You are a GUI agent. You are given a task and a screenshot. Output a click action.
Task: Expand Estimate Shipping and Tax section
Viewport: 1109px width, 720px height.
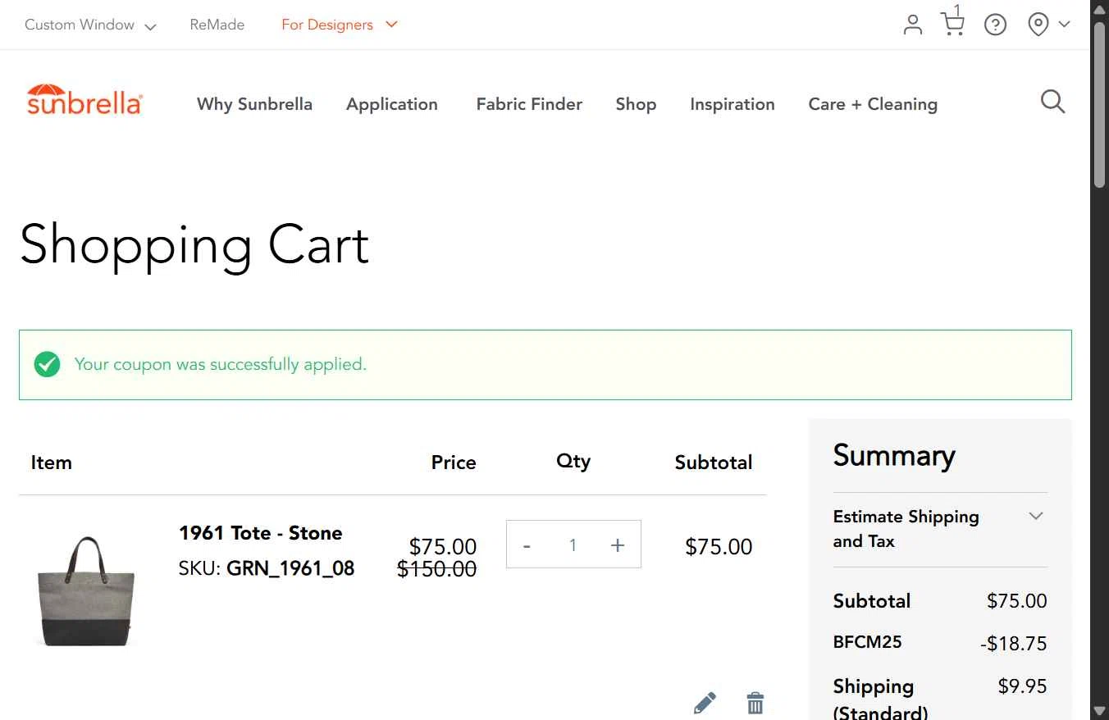(x=940, y=529)
